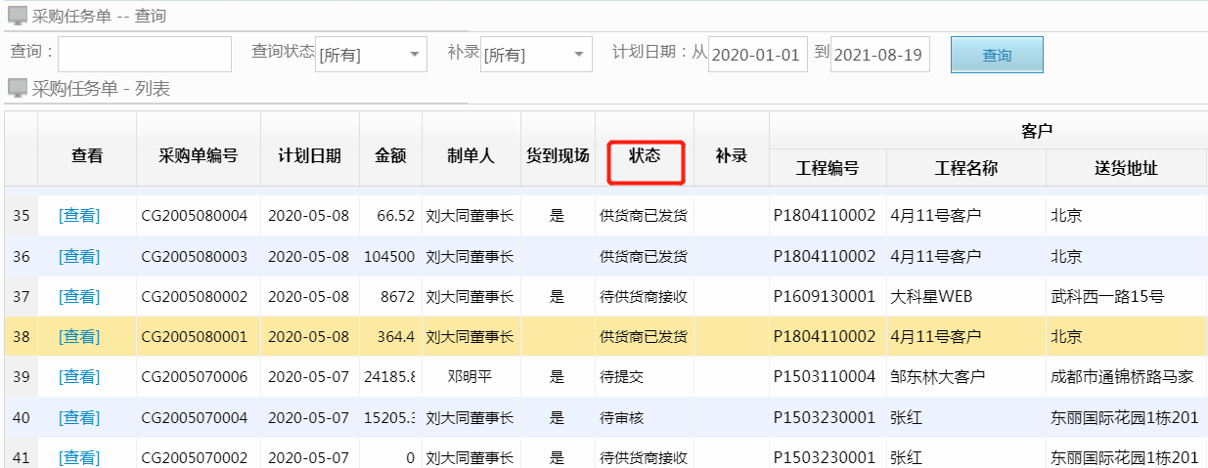Click the 查询 keyword input field
The height and width of the screenshot is (468, 1208).
tap(145, 55)
